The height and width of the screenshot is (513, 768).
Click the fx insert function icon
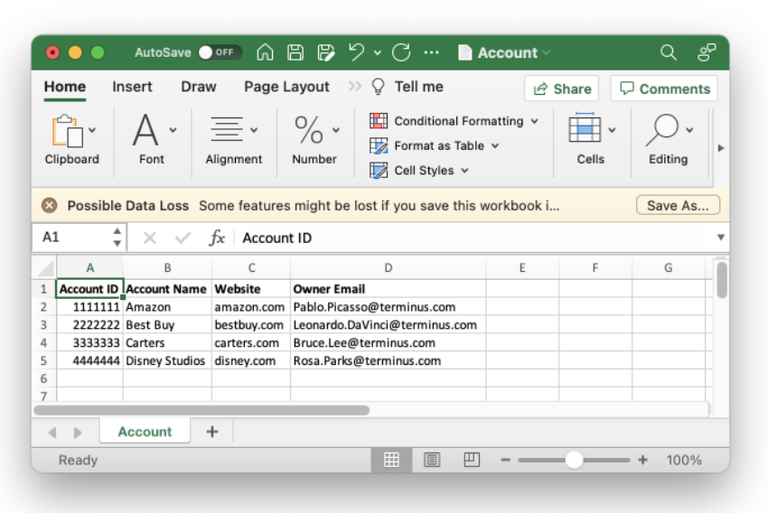tap(217, 238)
